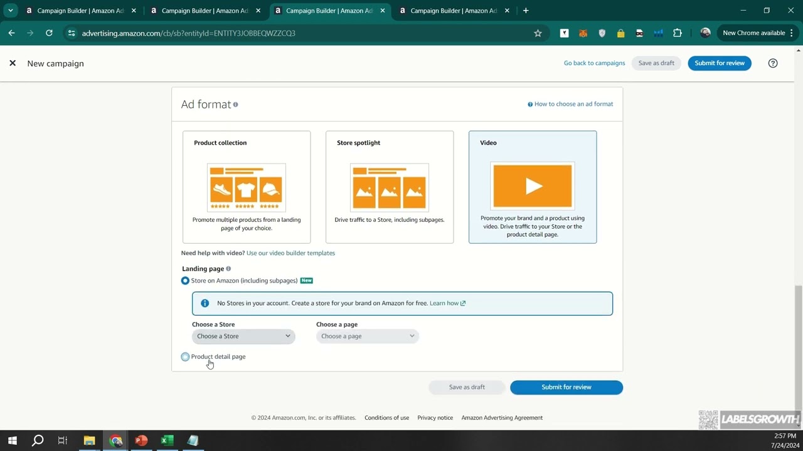
Task: Open Excel from taskbar
Action: click(167, 440)
